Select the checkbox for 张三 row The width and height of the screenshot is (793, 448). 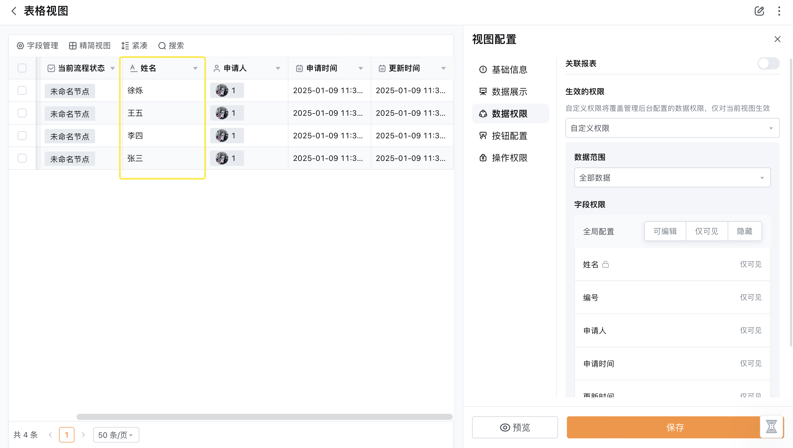click(x=22, y=158)
